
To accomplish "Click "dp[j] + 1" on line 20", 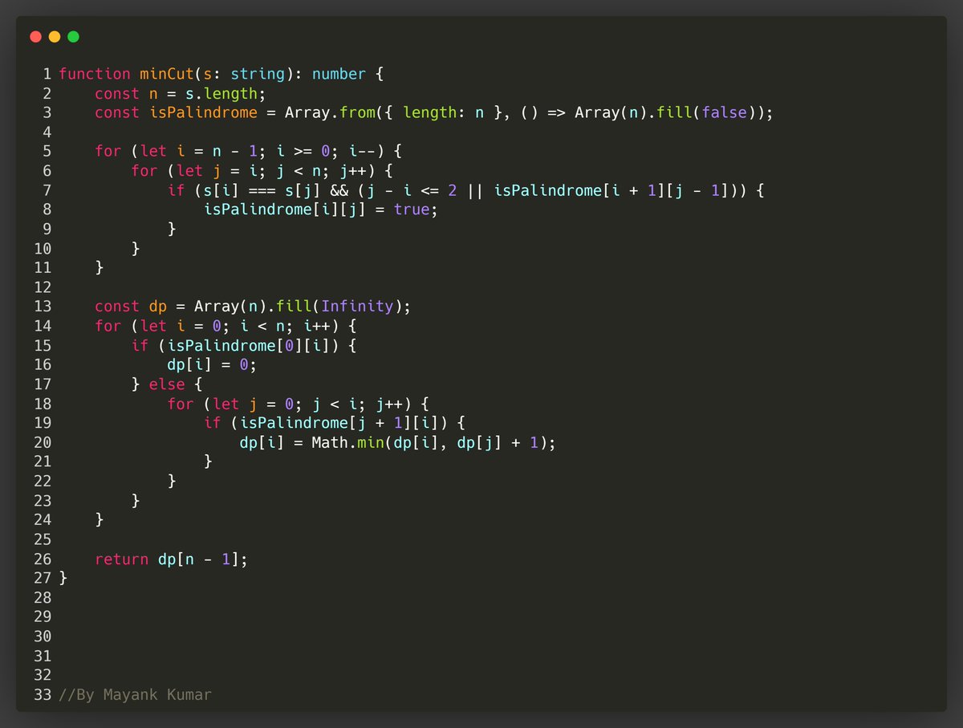I will [498, 442].
